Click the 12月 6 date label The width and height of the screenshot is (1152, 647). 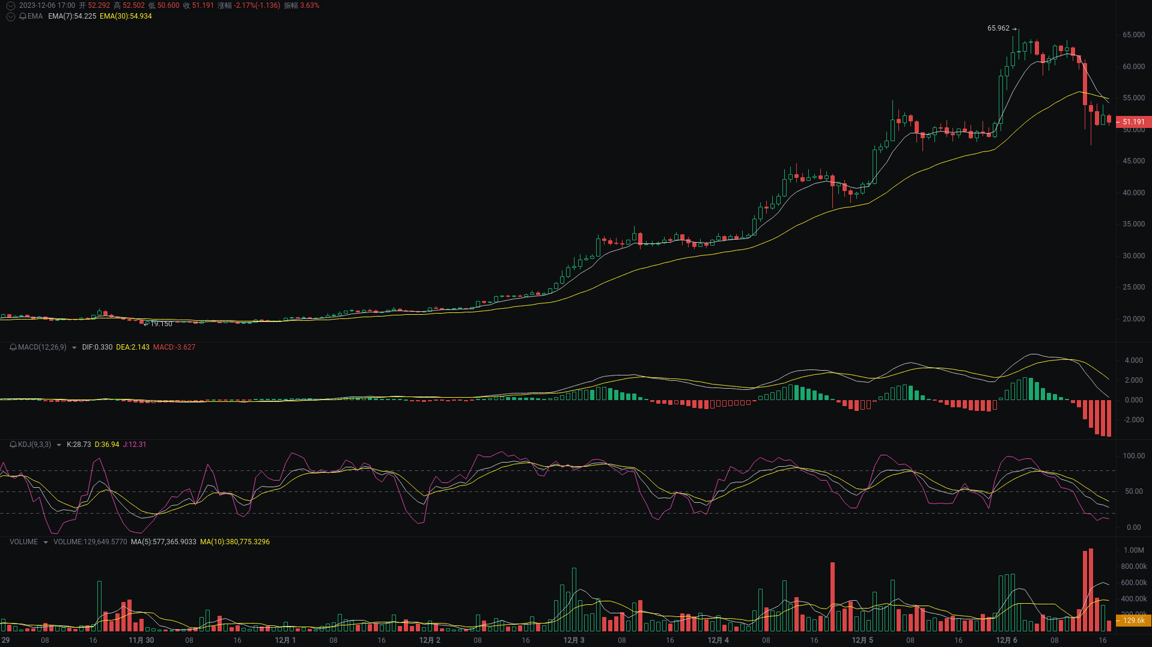(x=1007, y=640)
